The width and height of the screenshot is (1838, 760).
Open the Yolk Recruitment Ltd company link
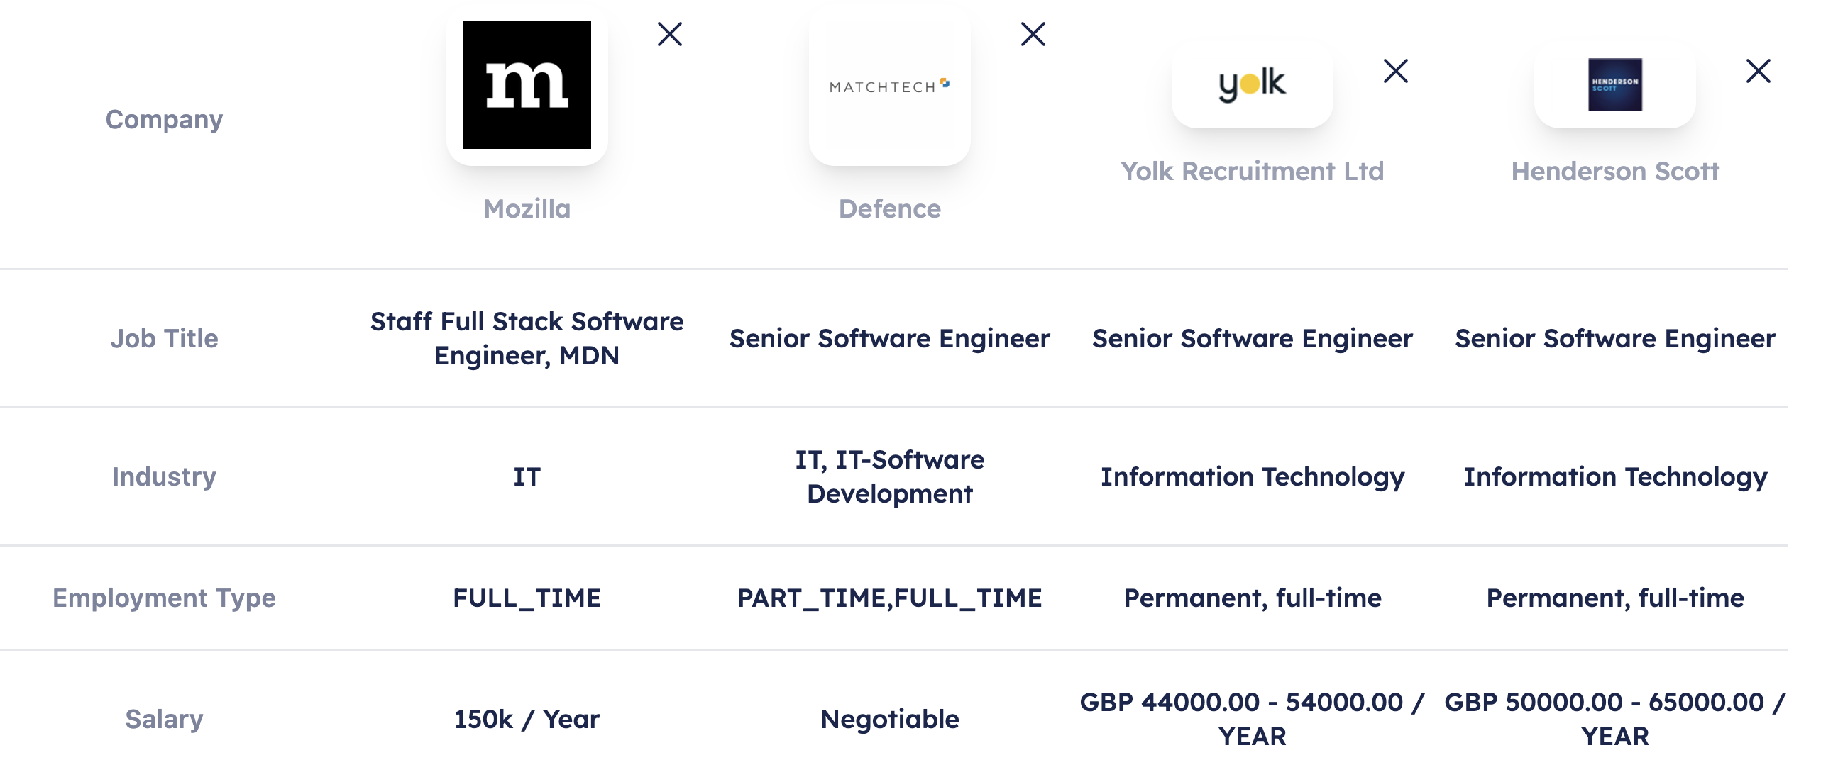[x=1252, y=171]
